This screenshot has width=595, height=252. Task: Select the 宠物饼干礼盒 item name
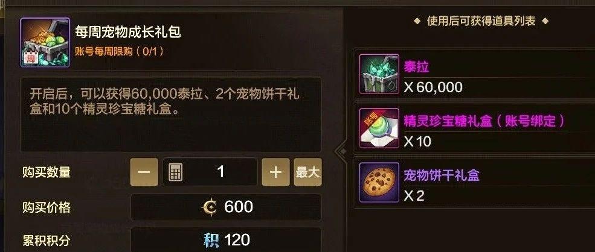point(442,175)
